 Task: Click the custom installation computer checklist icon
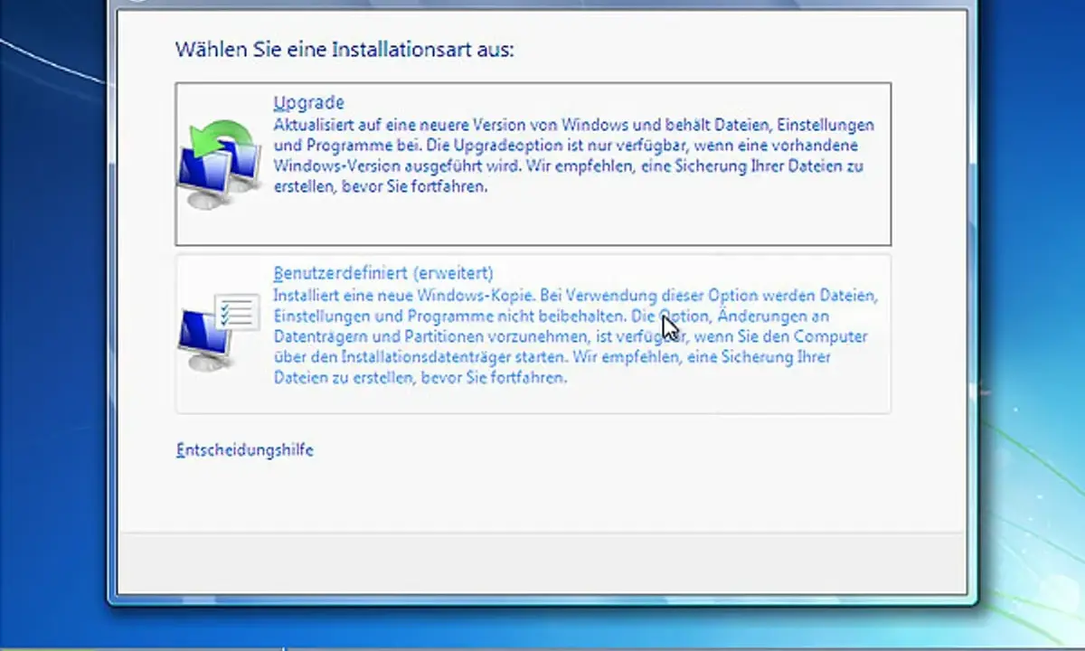pyautogui.click(x=220, y=331)
